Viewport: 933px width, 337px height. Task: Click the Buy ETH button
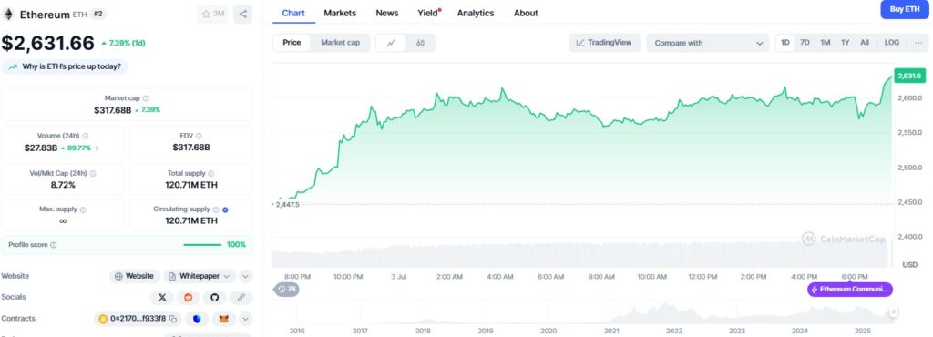(905, 9)
